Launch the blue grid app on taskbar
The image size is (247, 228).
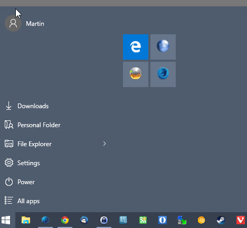123,220
